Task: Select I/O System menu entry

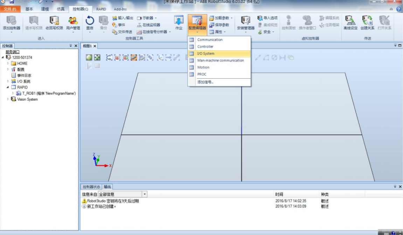Action: tap(219, 53)
